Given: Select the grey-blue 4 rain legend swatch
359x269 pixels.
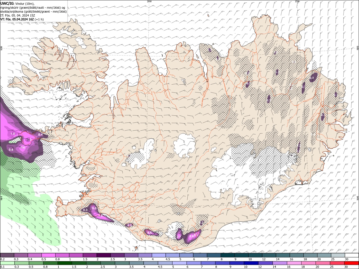Looking at the screenshot, I should tap(150, 263).
